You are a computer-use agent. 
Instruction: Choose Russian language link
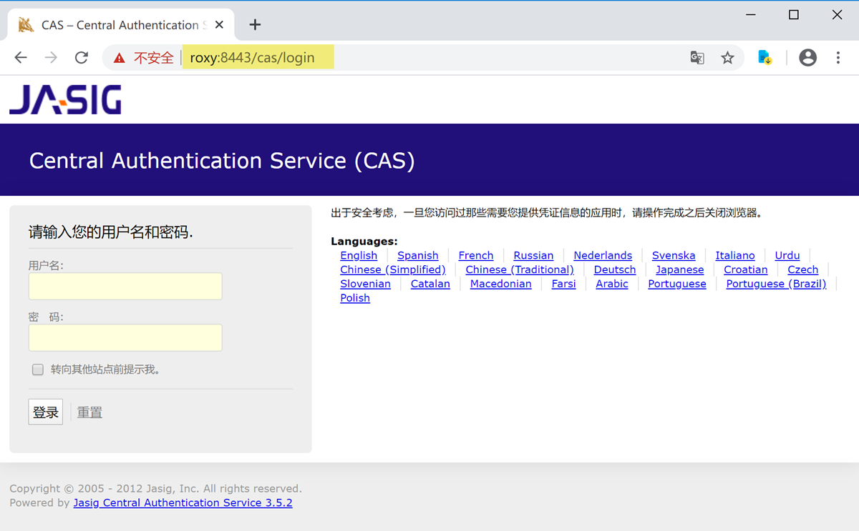[533, 255]
